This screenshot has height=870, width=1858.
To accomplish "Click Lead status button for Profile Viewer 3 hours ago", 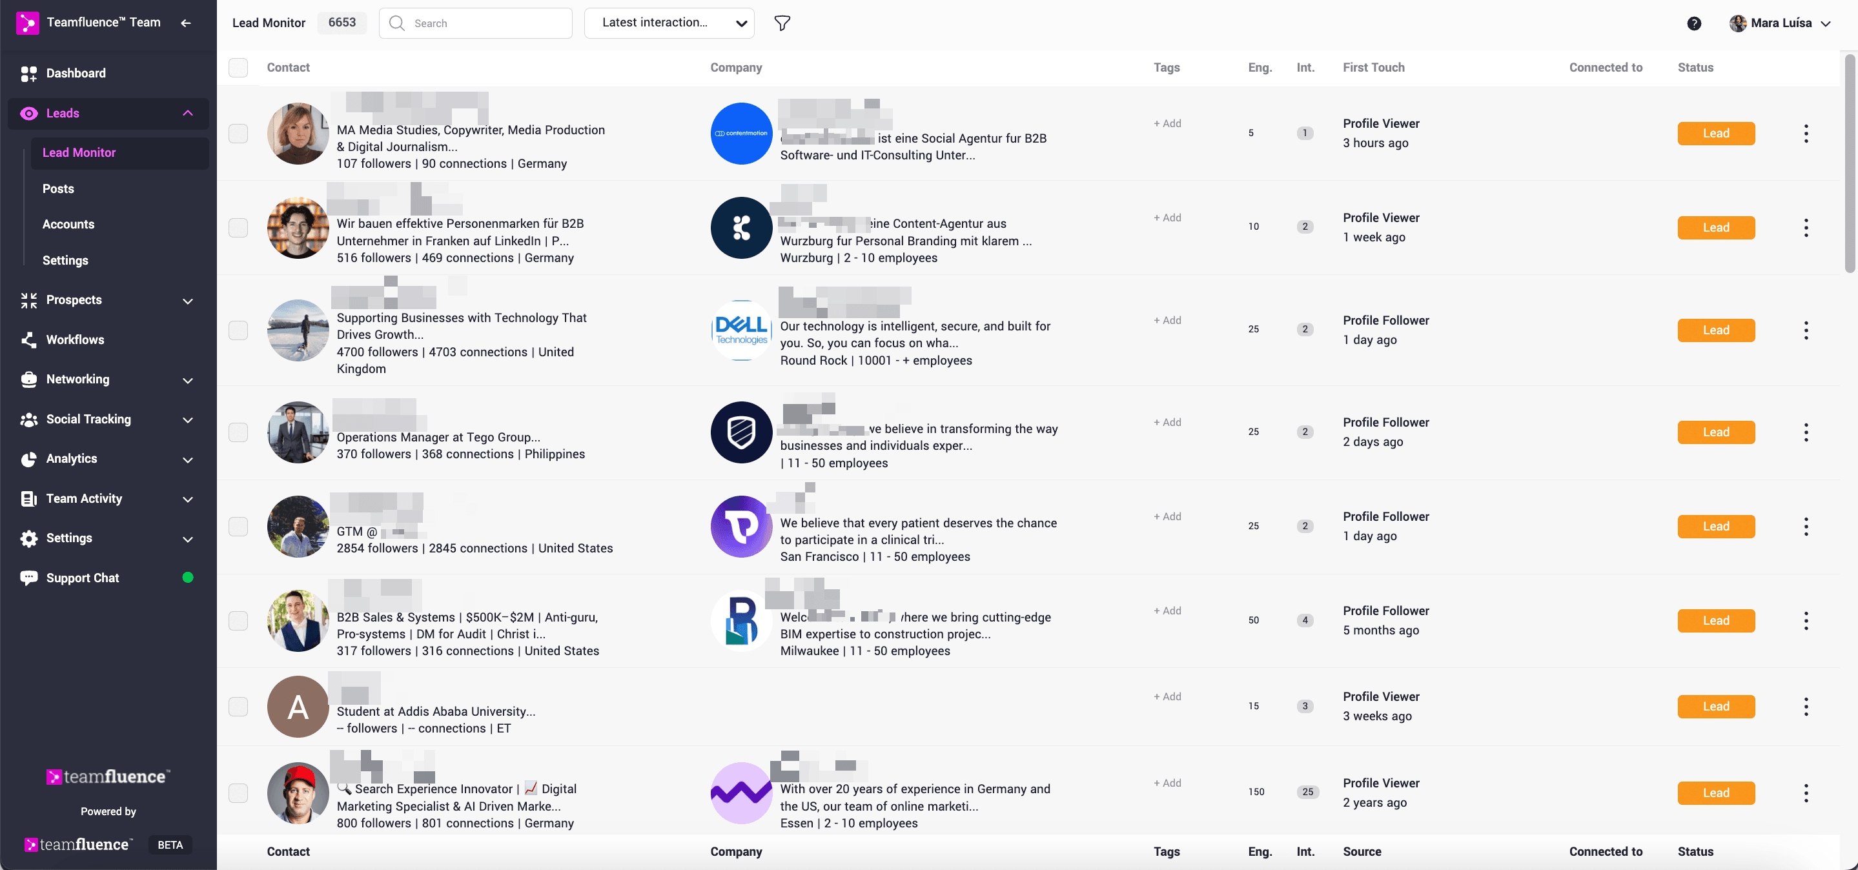I will (x=1715, y=134).
